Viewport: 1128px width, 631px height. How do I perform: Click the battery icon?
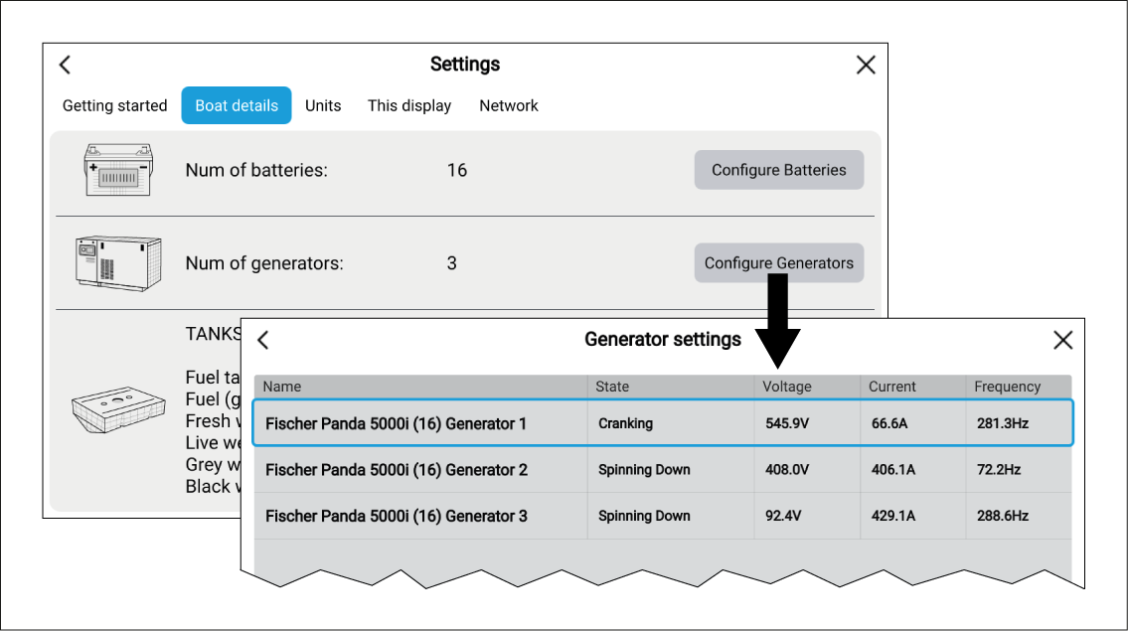coord(117,171)
